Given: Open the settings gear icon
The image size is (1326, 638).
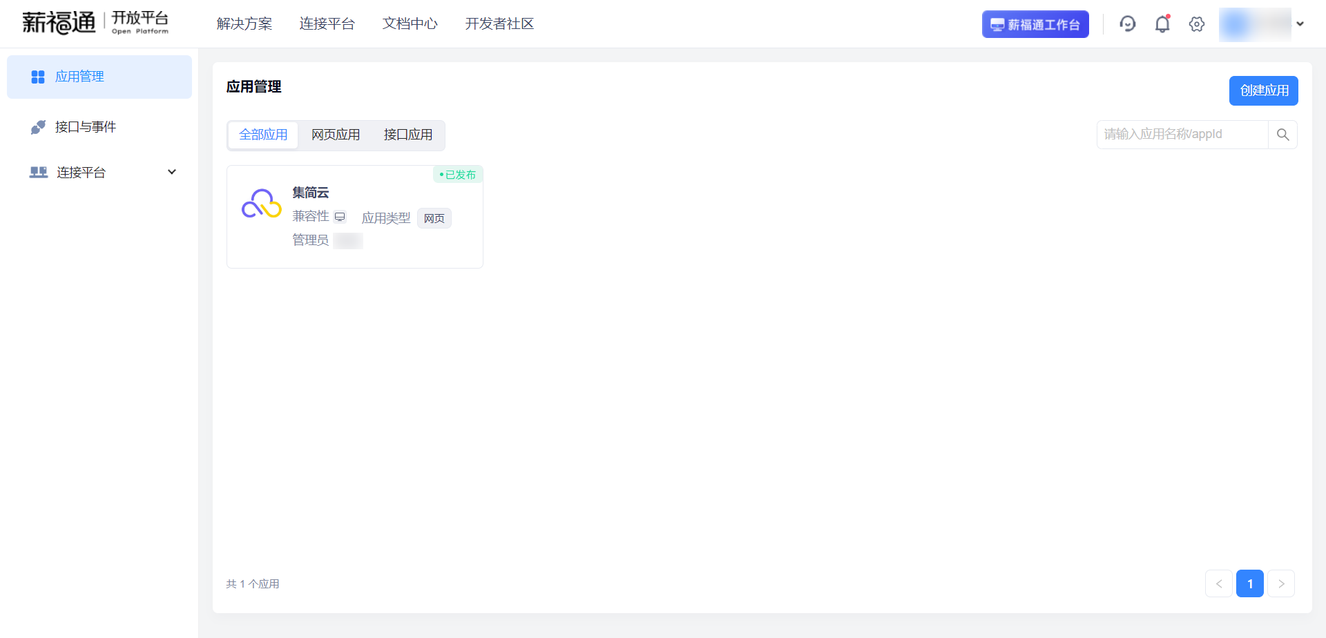Looking at the screenshot, I should (x=1197, y=24).
